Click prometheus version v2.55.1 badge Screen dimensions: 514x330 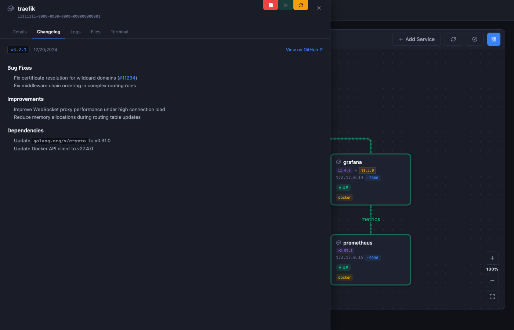click(345, 251)
